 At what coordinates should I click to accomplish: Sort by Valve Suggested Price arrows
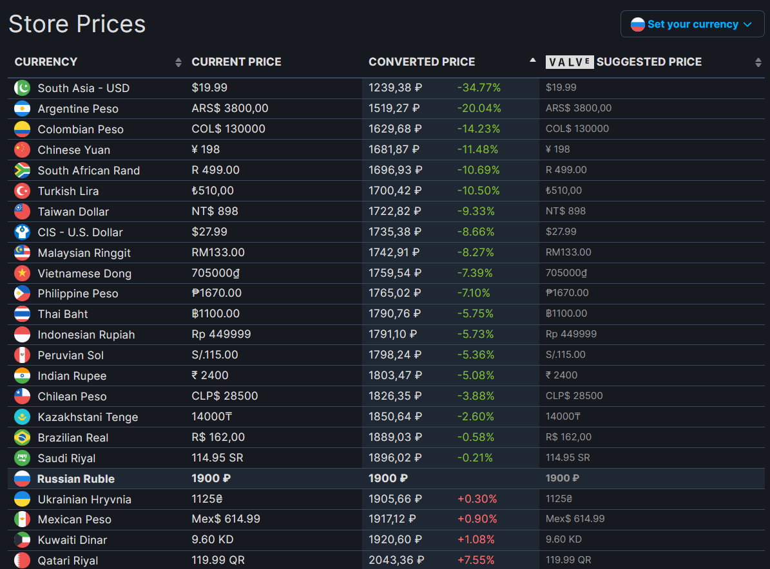pos(758,62)
